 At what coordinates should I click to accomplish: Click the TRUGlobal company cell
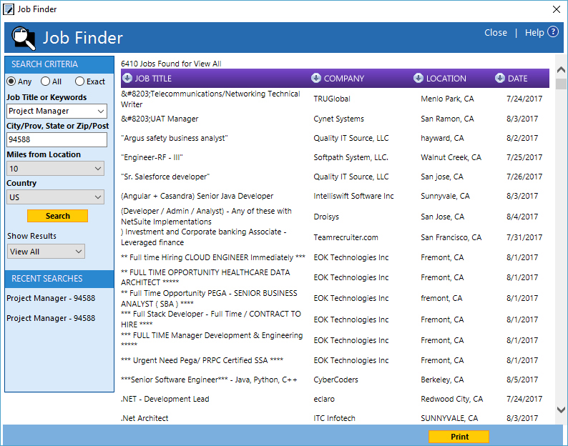(332, 99)
